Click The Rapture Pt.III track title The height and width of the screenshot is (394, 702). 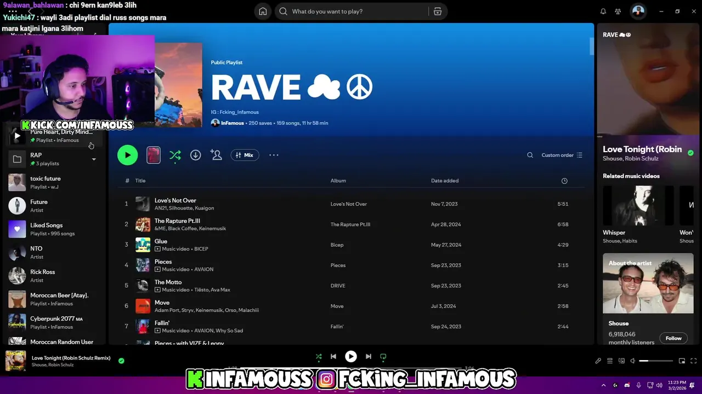point(177,221)
